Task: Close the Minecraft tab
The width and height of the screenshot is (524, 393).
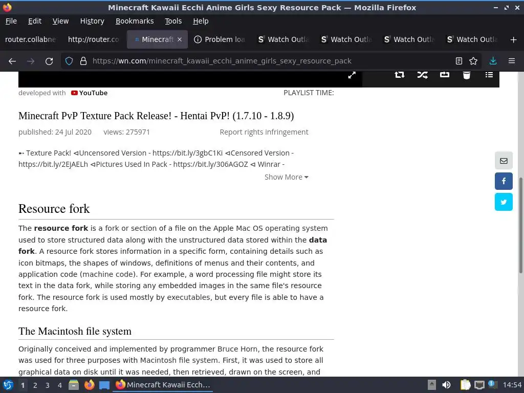Action: 180,39
